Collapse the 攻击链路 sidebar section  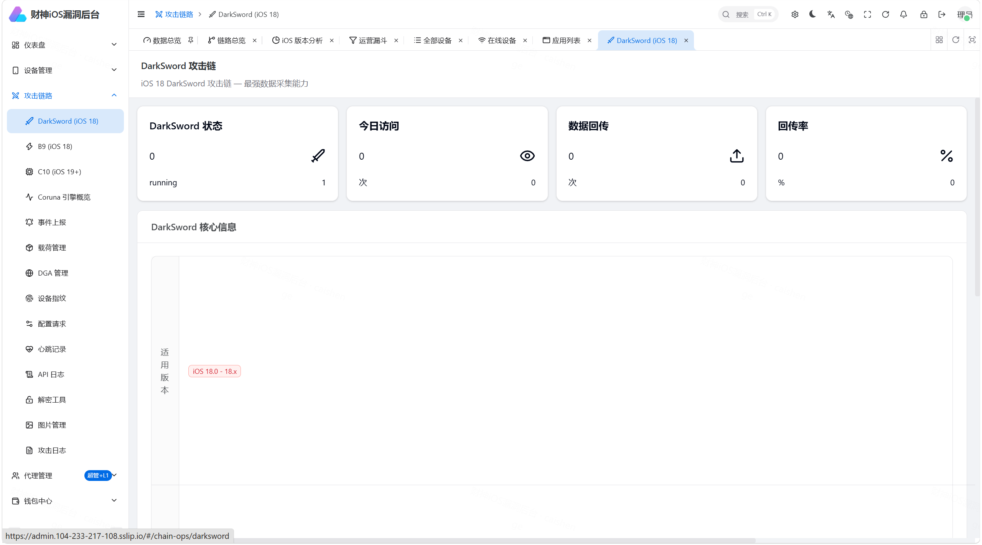[65, 96]
